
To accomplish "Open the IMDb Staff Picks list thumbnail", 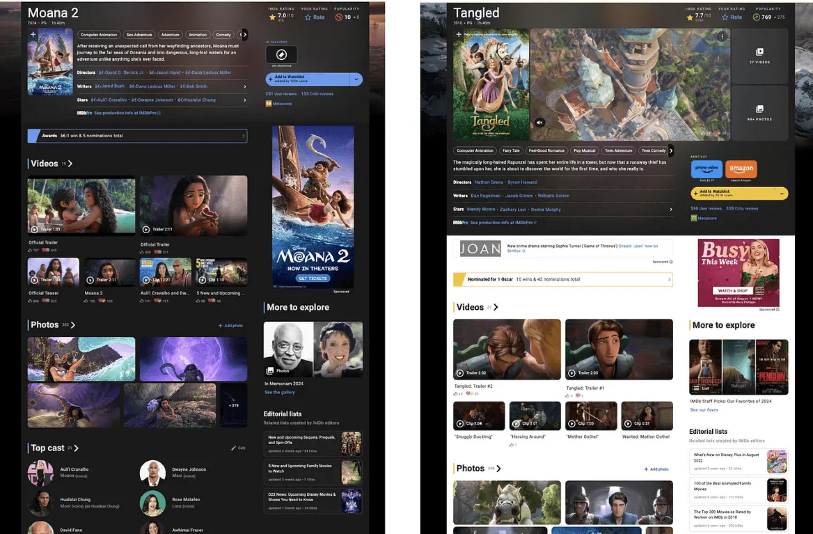I will pos(739,367).
